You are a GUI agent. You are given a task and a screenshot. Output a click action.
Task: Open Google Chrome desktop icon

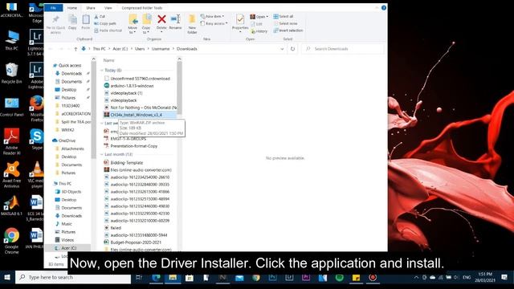point(12,241)
